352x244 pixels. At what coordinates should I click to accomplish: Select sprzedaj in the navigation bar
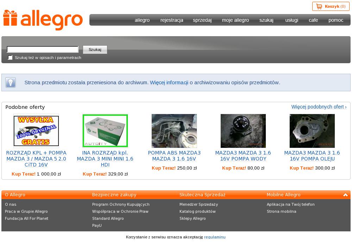202,20
